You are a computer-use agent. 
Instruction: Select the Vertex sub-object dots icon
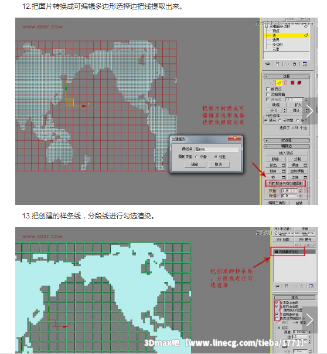point(272,83)
